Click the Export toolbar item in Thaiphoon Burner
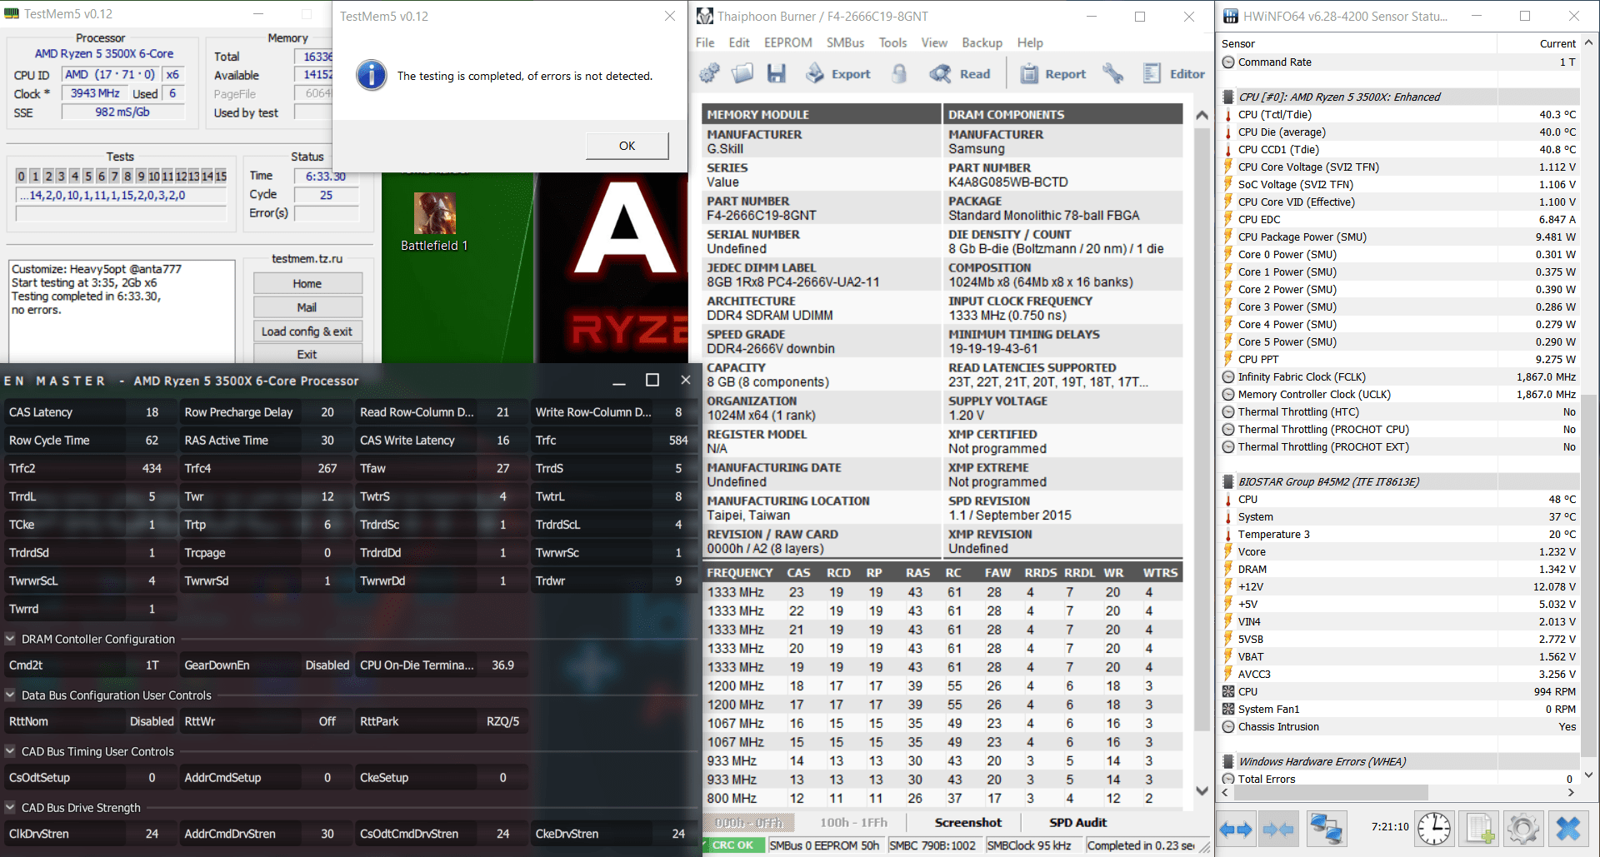 [x=838, y=74]
